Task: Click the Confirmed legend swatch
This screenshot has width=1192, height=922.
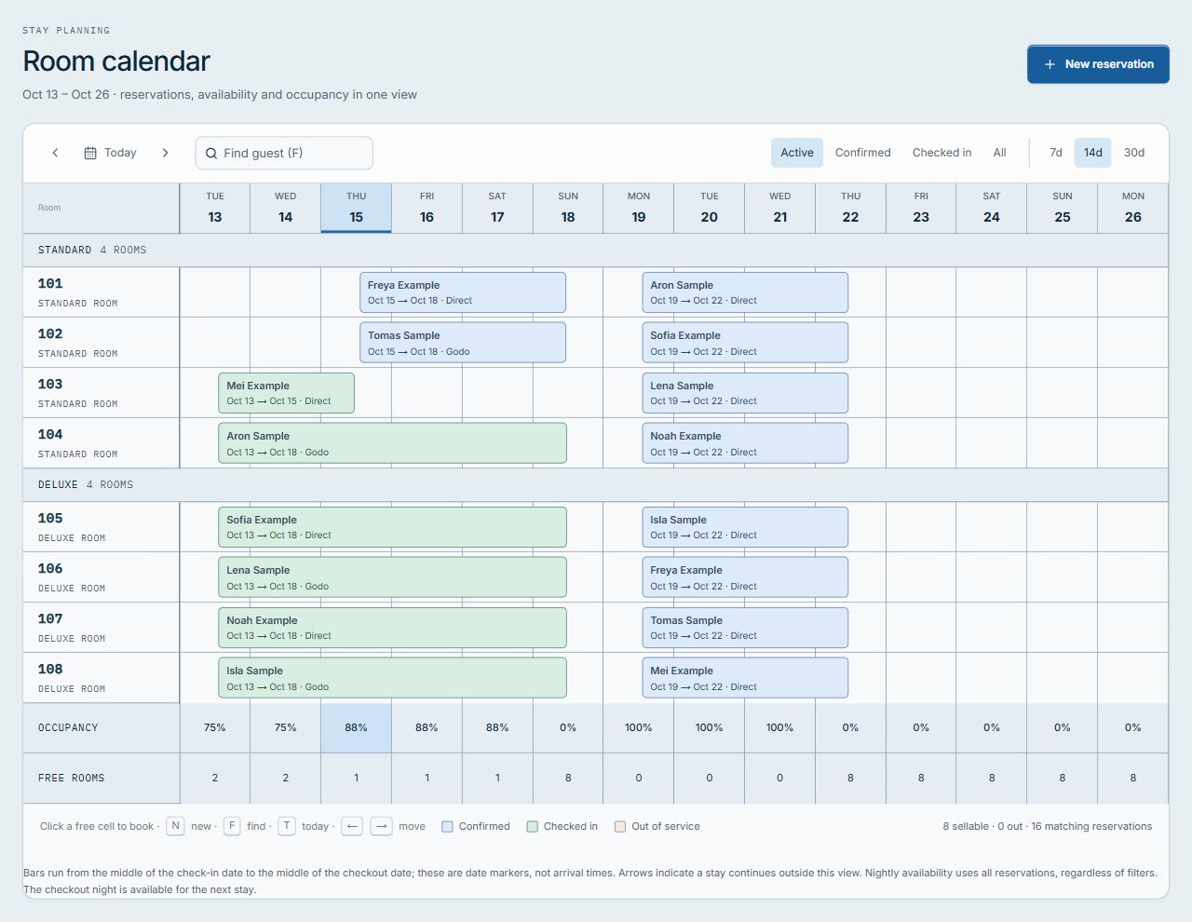Action: point(447,827)
